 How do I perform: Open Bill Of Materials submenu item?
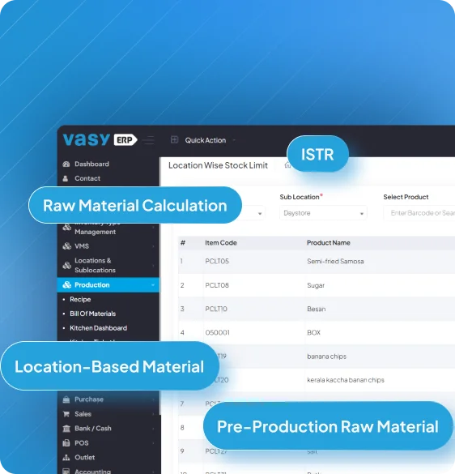pyautogui.click(x=93, y=314)
